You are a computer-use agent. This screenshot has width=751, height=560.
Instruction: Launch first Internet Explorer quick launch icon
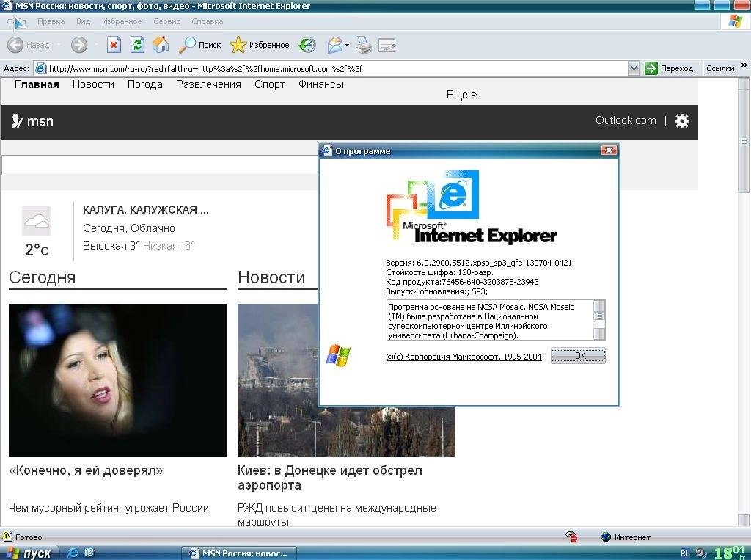[x=73, y=553]
